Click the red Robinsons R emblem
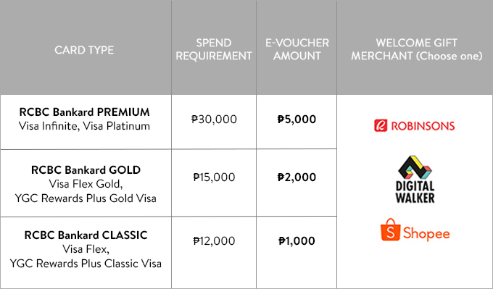Viewport: 493px width, 289px height. pyautogui.click(x=381, y=125)
